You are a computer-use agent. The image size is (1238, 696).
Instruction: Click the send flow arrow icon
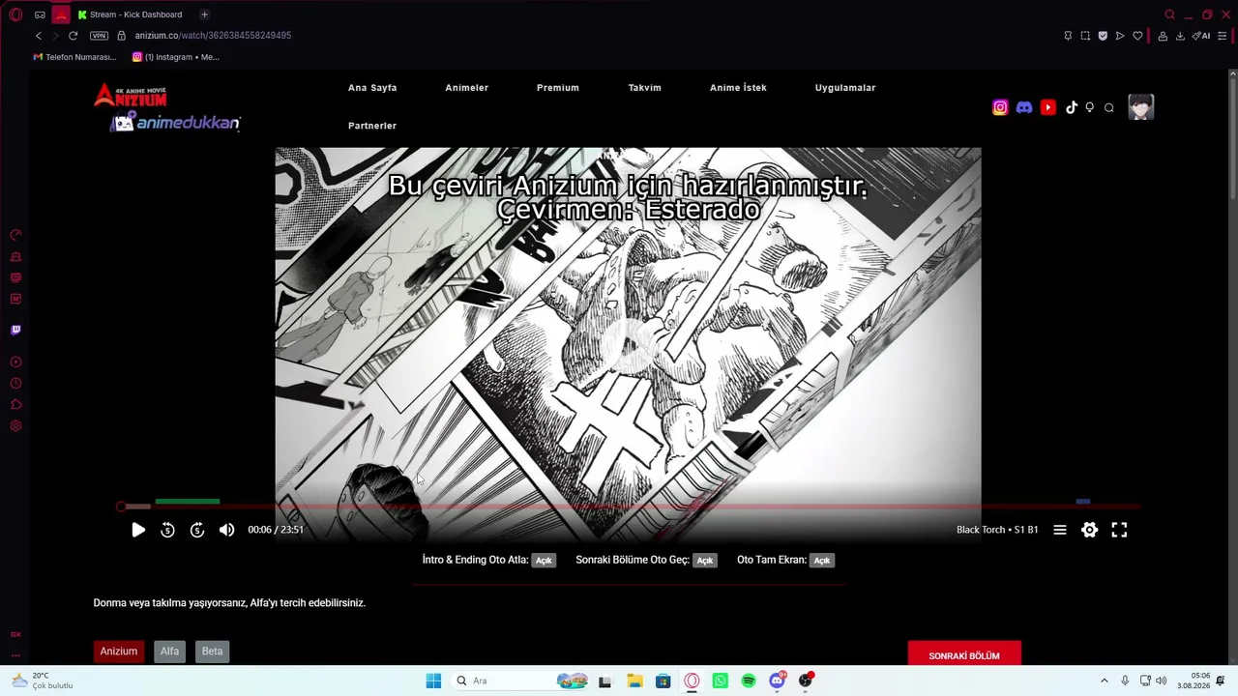click(1120, 36)
